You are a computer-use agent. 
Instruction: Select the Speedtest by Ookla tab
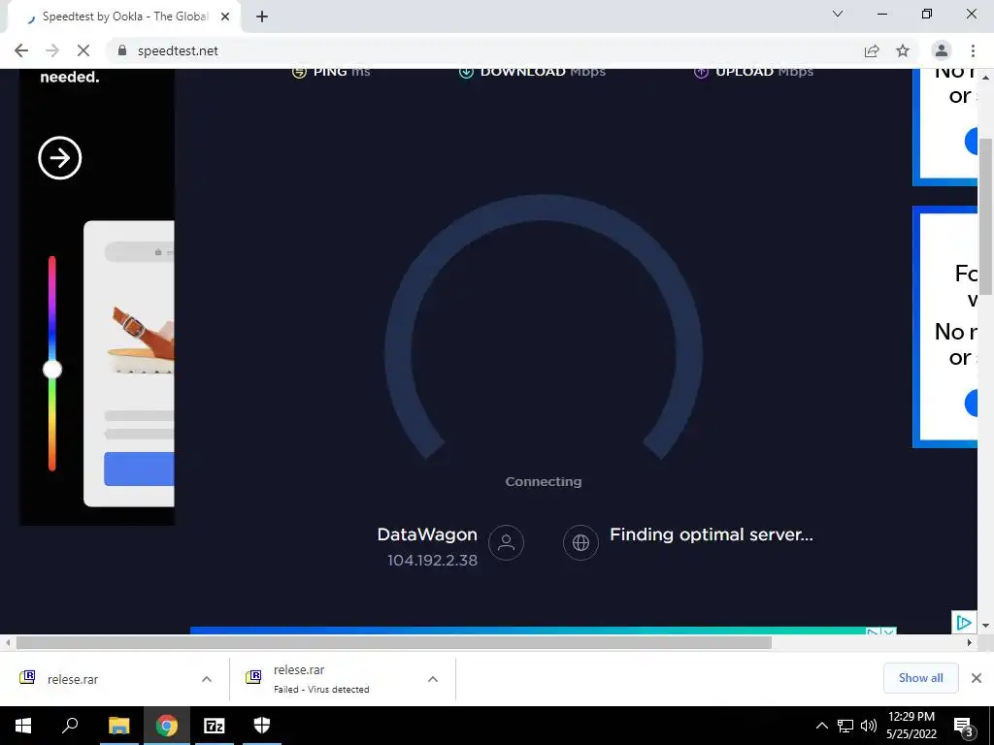(x=125, y=16)
